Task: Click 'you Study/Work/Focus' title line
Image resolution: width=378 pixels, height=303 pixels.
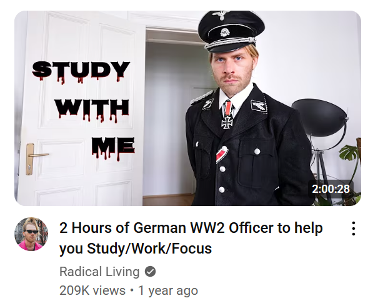Action: [x=136, y=249]
